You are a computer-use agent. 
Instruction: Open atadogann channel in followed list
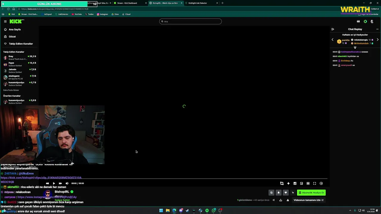20,77
